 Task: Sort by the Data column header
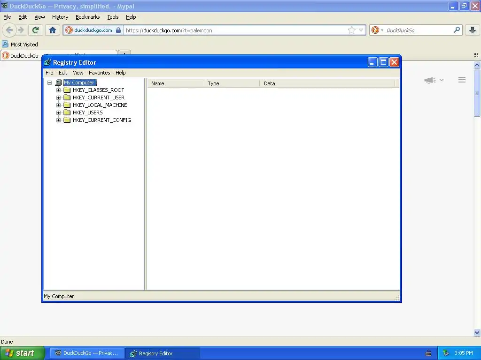pos(327,83)
